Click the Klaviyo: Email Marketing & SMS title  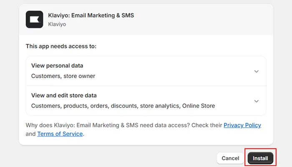tap(91, 15)
